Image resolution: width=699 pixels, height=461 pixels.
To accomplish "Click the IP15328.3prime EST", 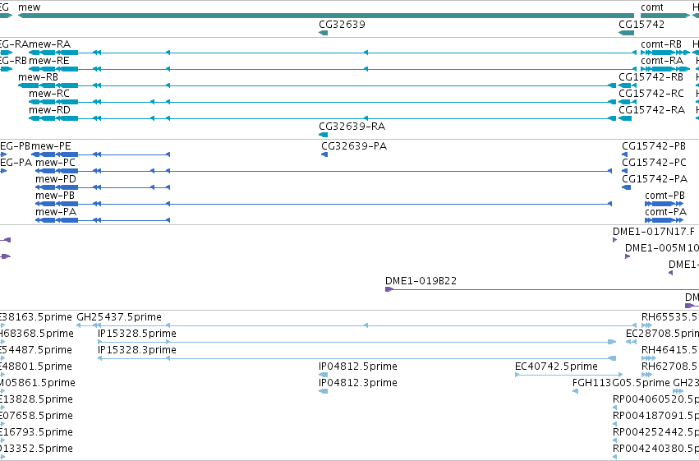I will click(356, 358).
